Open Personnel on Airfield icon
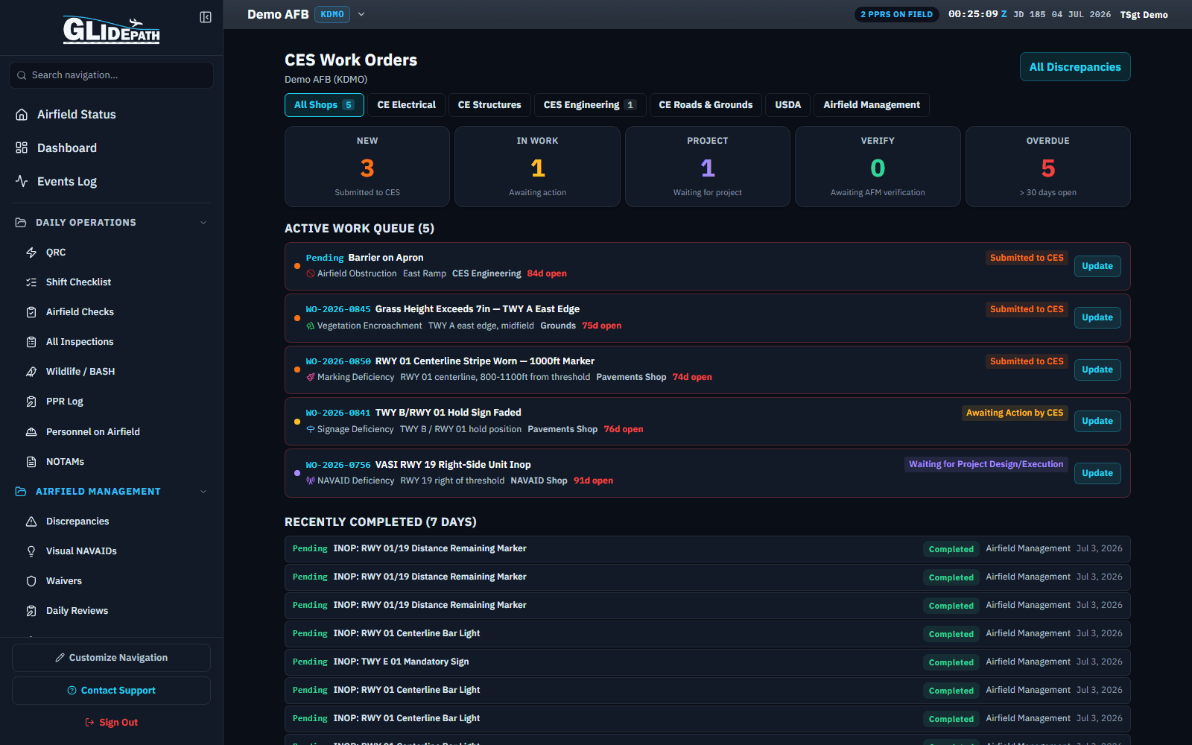1192x745 pixels. (31, 432)
